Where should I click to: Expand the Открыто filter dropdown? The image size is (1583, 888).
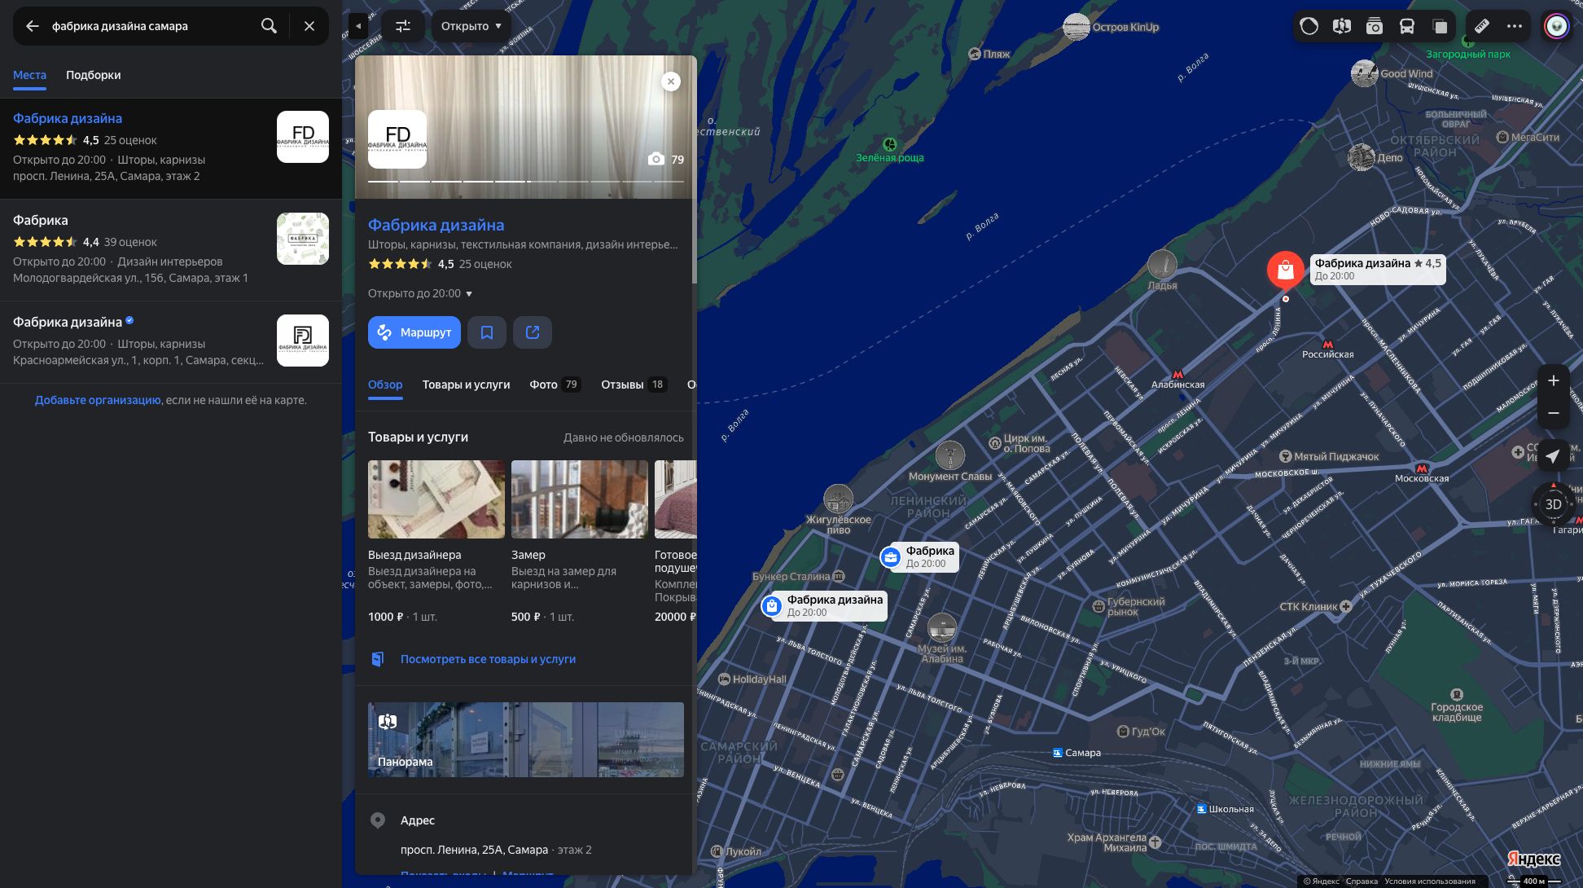471,26
